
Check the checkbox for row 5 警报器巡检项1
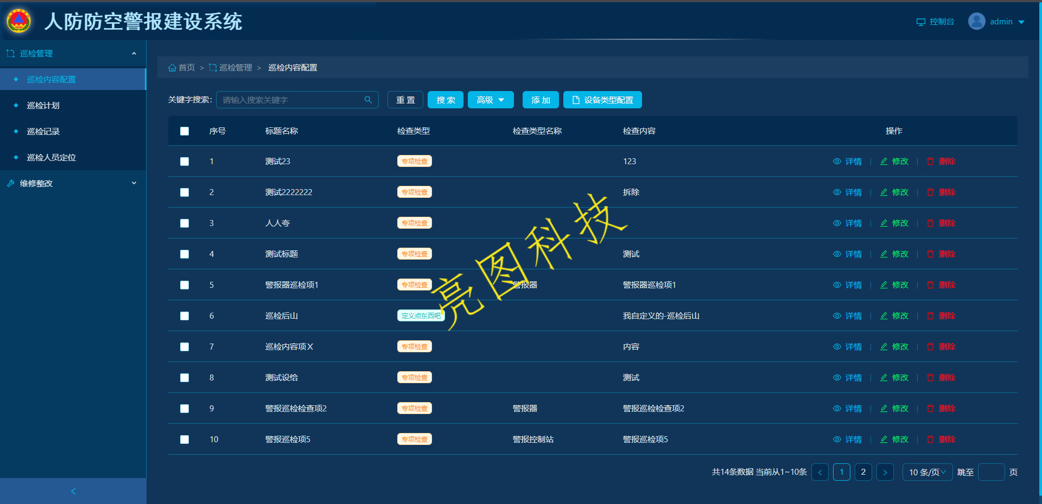(185, 285)
